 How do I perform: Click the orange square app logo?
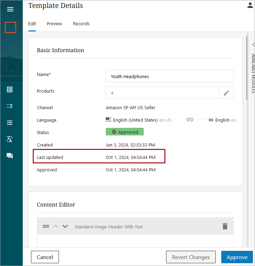coord(10,27)
